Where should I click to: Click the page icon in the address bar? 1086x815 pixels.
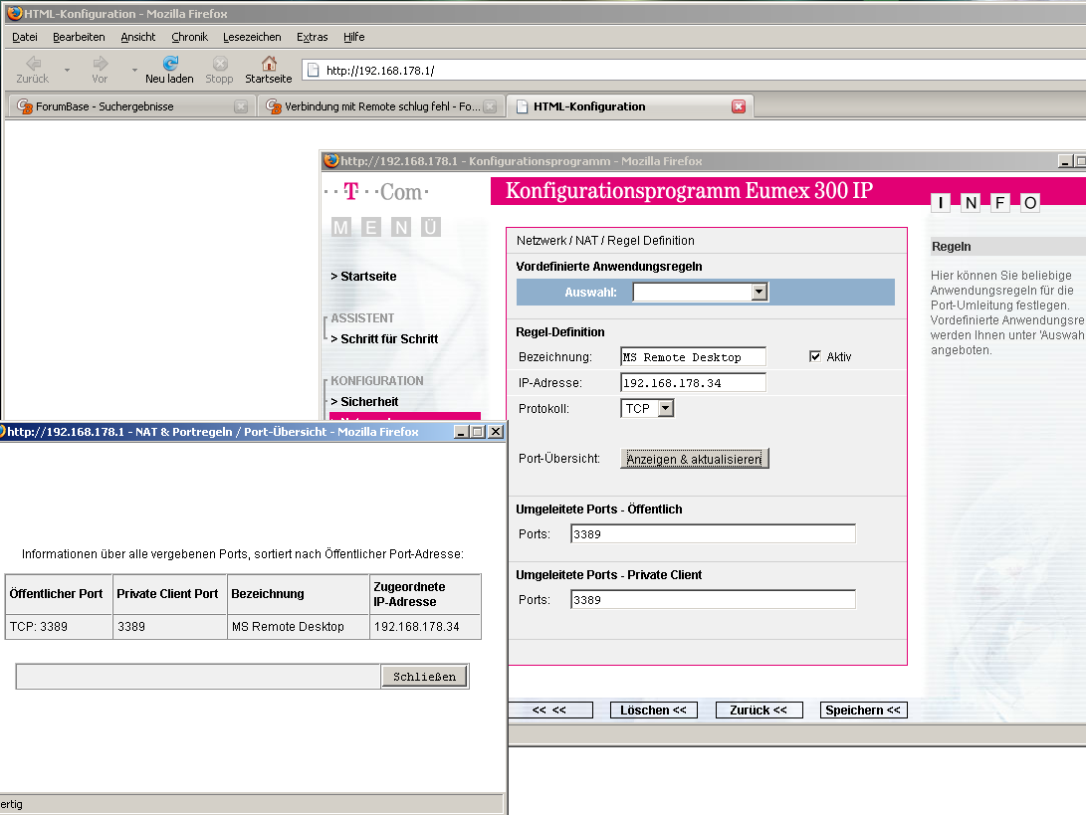pyautogui.click(x=313, y=70)
